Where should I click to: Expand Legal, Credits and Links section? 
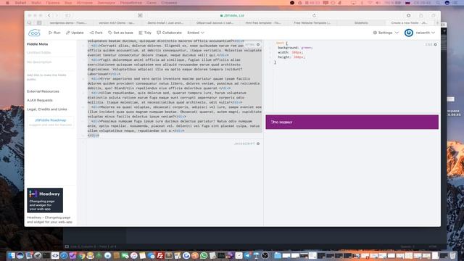(46, 109)
